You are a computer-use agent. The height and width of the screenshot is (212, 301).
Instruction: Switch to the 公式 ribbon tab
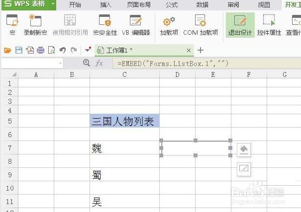pos(172,4)
